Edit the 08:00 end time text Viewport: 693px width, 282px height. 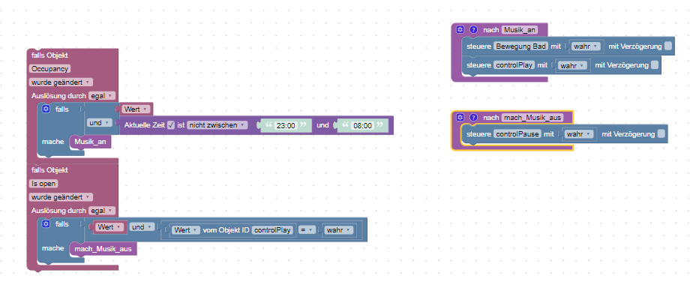click(x=362, y=125)
